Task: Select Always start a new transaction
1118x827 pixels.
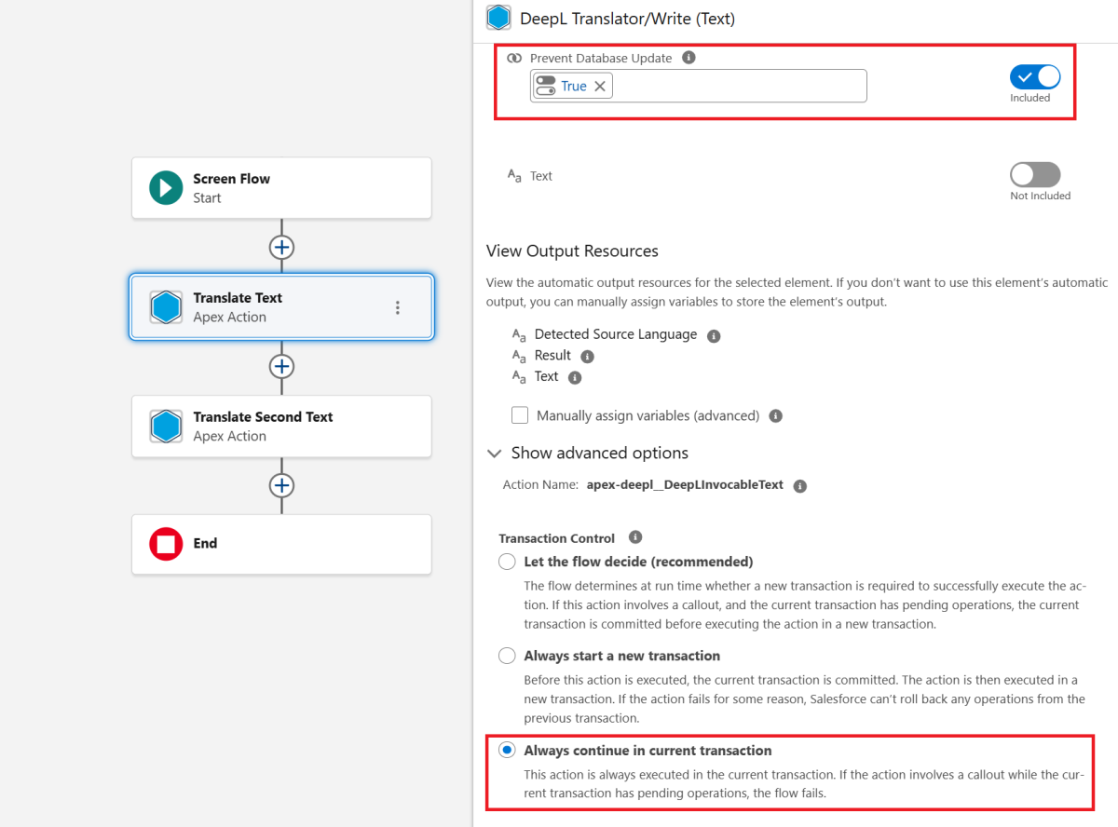Action: [x=507, y=656]
